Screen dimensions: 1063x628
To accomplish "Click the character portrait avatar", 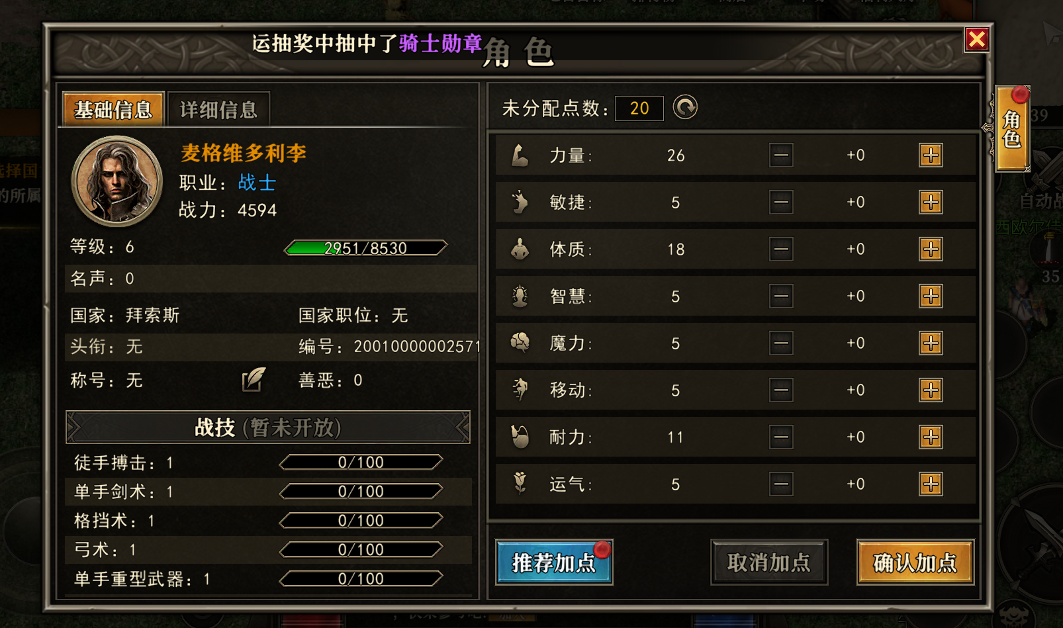I will [x=117, y=181].
